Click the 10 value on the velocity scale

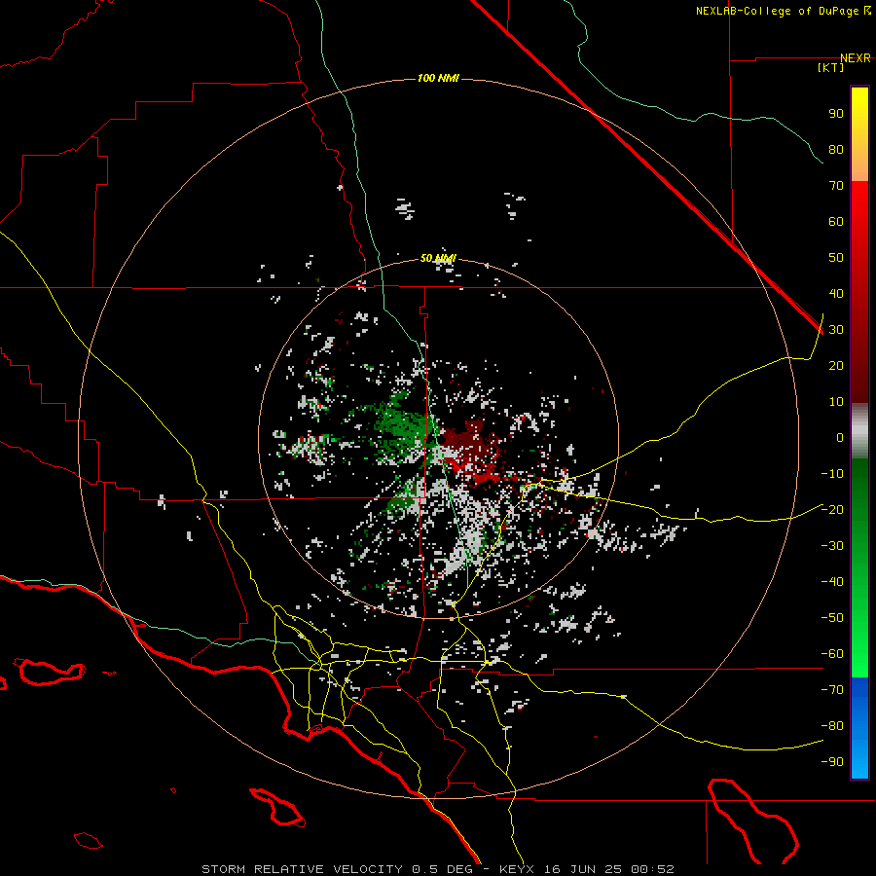point(836,402)
